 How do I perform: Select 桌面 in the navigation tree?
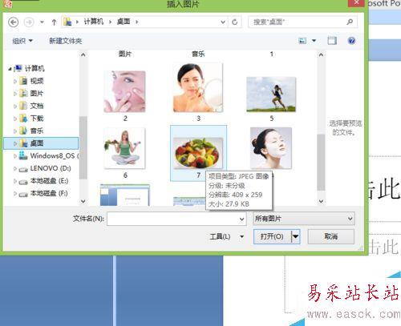pyautogui.click(x=42, y=143)
